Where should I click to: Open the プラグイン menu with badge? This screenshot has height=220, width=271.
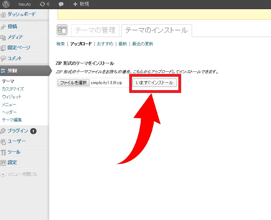(x=18, y=131)
